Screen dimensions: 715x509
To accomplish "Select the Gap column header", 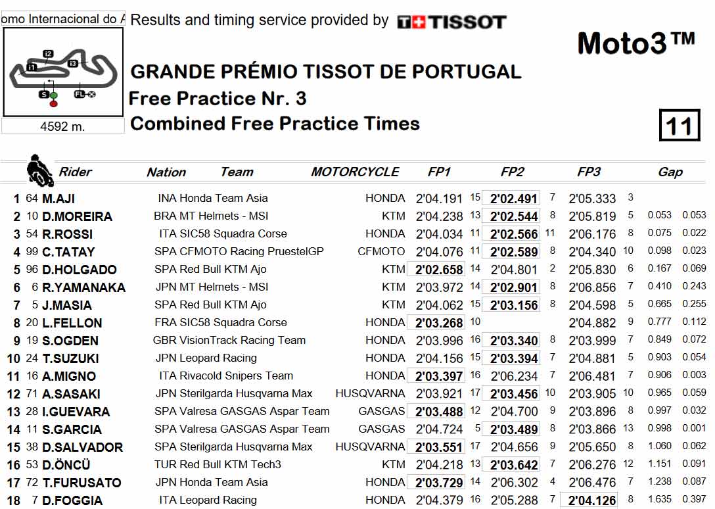I will [670, 172].
